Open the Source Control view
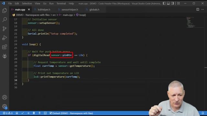Viewport: 207px width, 116px height. [x=5, y=29]
